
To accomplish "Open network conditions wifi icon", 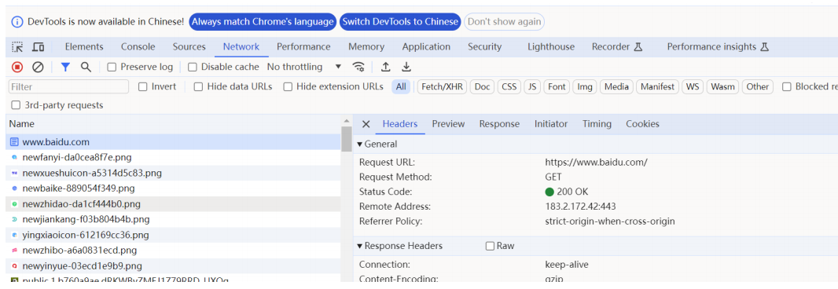I will [x=358, y=67].
